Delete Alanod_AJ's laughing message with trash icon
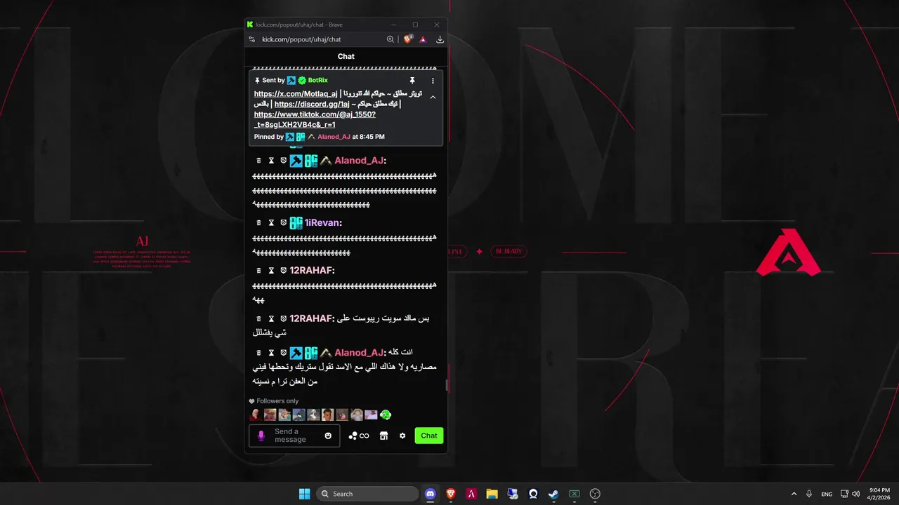Screen dimensions: 899x505 click(258, 161)
